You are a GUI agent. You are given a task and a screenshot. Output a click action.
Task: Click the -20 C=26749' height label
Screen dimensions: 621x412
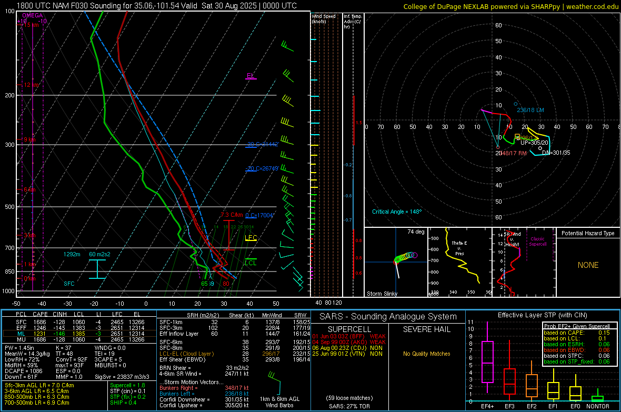pos(262,168)
